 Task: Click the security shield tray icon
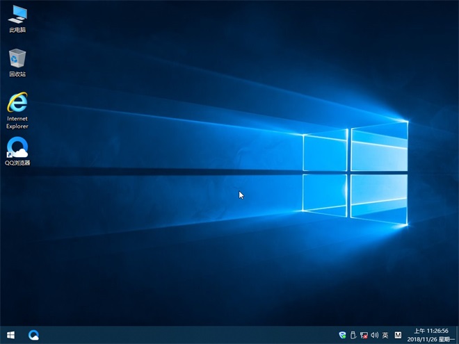342,335
